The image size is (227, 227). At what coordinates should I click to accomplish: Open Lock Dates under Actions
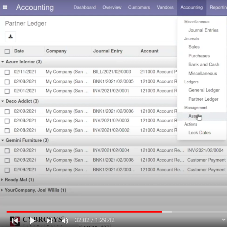coord(199,133)
